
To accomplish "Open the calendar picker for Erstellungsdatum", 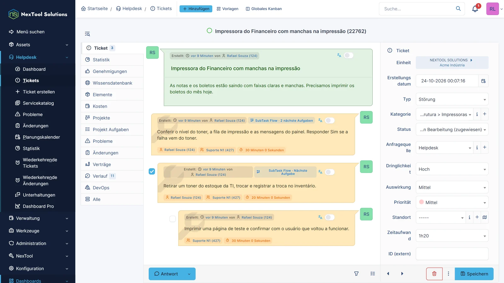I will (483, 81).
